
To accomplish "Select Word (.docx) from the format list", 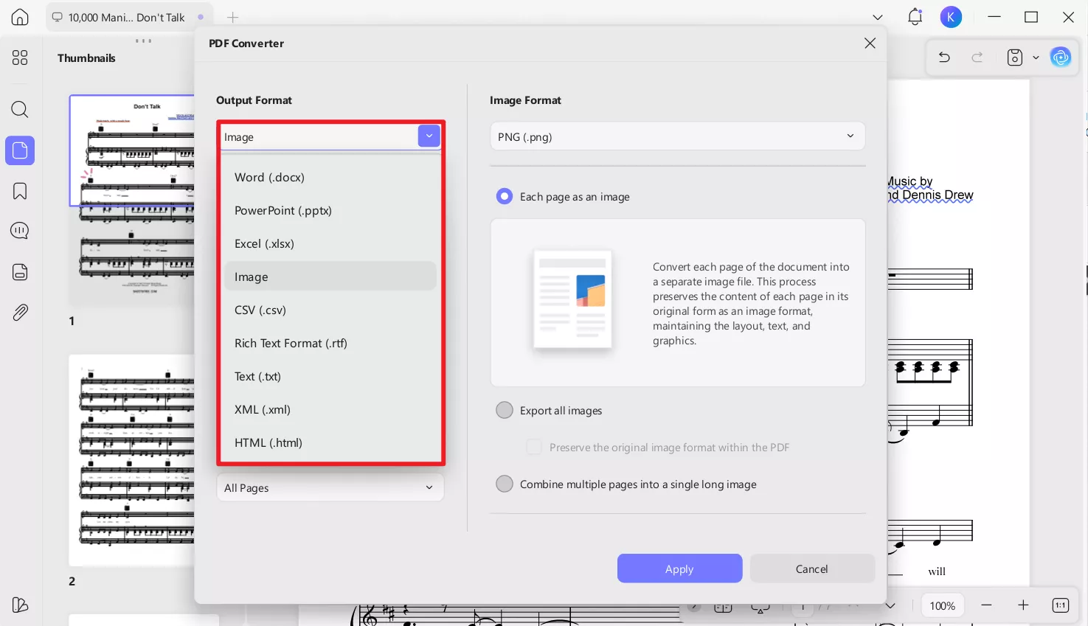I will [x=269, y=177].
